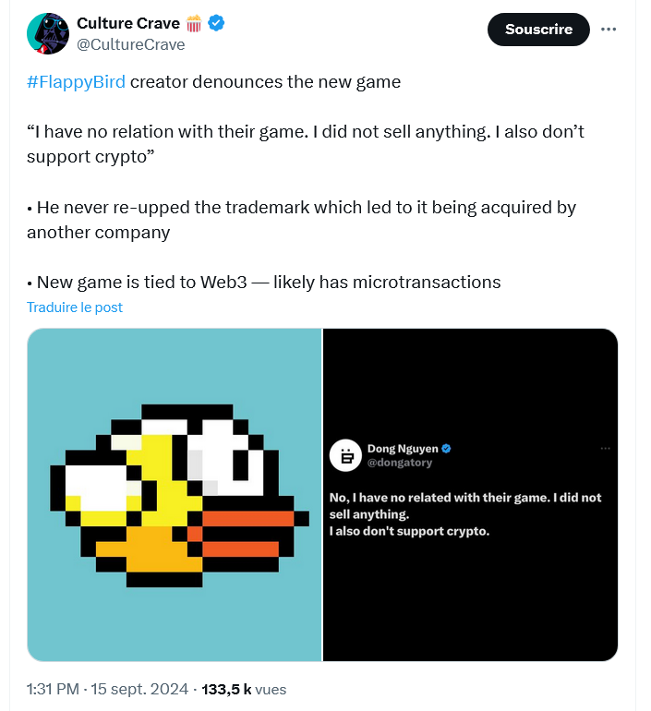Click the popcorn emoji after Culture Crave
Image resolution: width=651 pixels, height=711 pixels.
click(x=194, y=23)
